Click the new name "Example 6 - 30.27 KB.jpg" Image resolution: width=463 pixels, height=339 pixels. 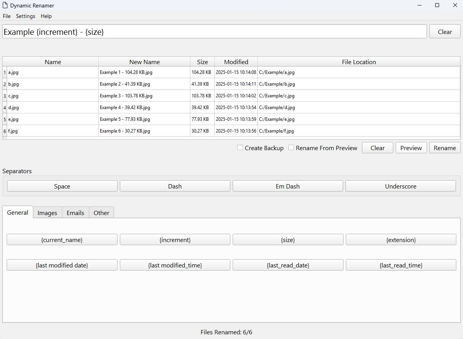click(144, 131)
